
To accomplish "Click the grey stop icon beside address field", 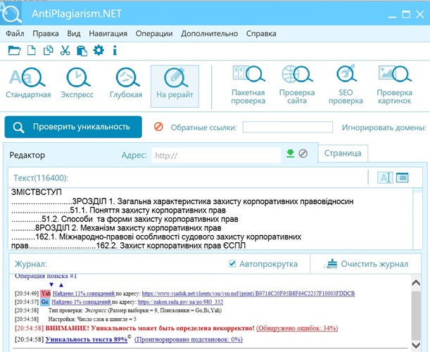I will (303, 153).
